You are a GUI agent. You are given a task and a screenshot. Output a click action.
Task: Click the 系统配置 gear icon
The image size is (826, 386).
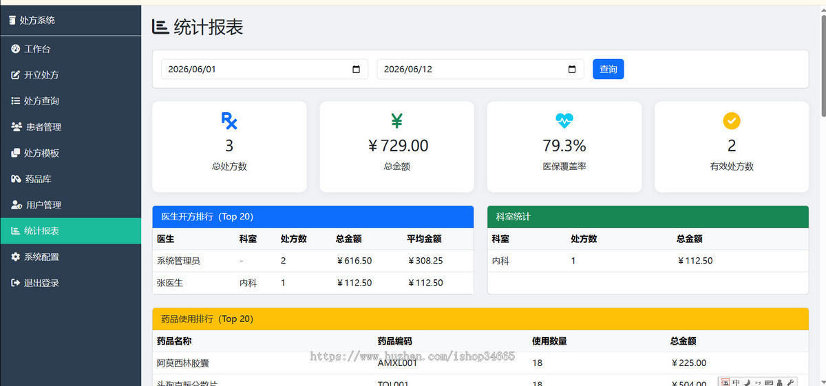[x=16, y=257]
